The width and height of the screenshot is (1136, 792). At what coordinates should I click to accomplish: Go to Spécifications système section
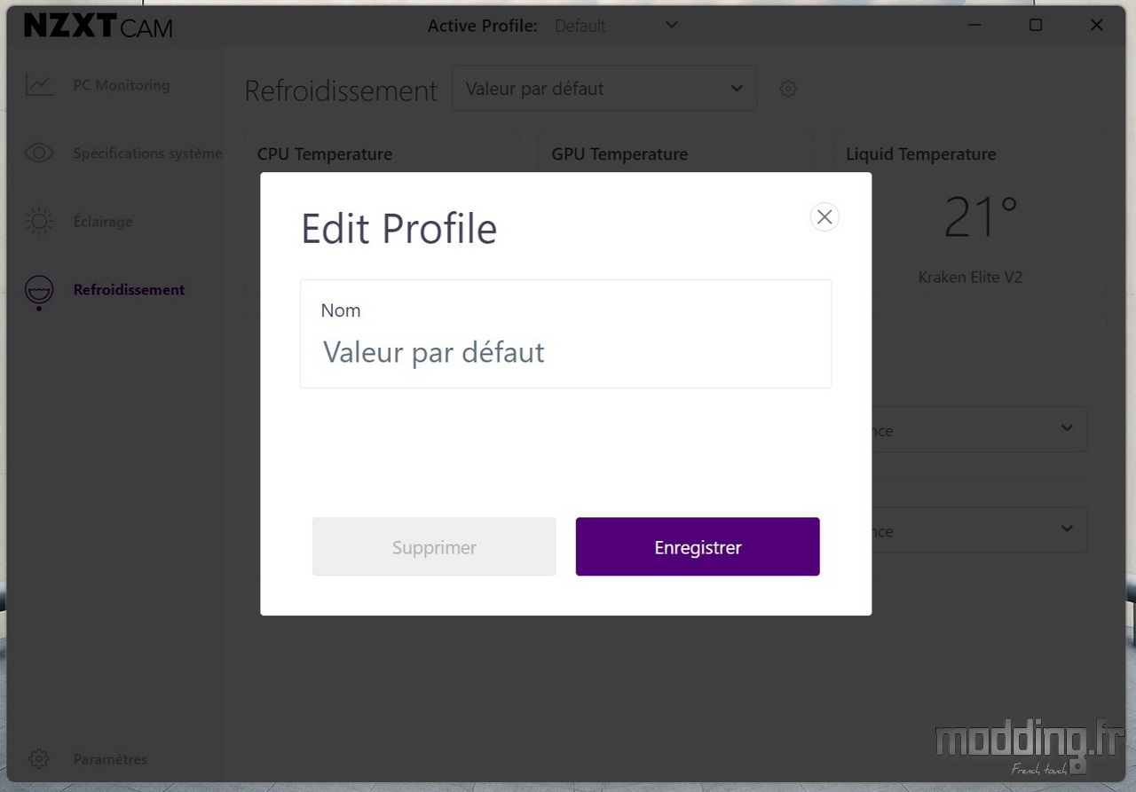tap(148, 153)
